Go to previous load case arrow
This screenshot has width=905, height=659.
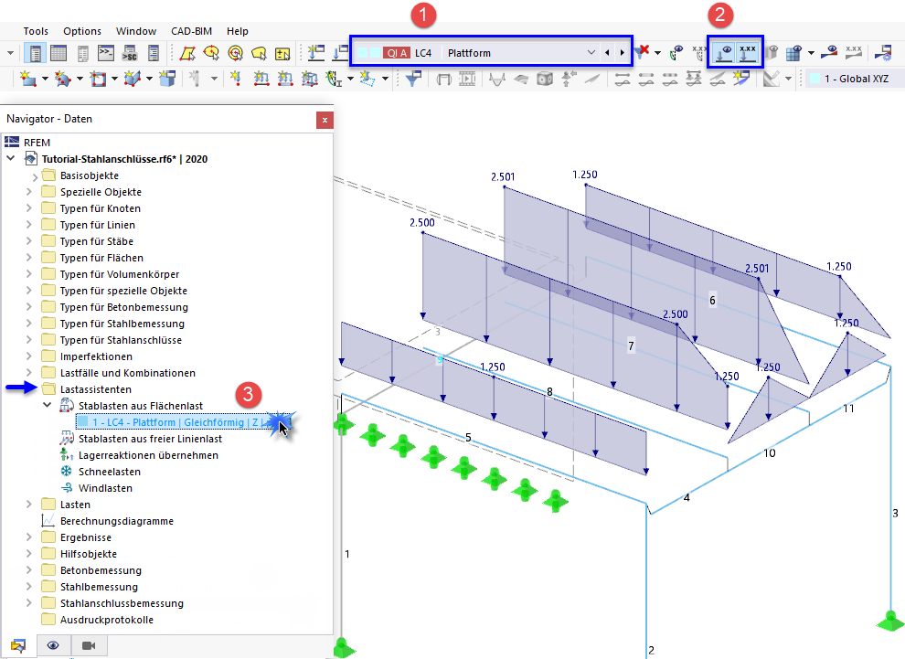pyautogui.click(x=607, y=52)
